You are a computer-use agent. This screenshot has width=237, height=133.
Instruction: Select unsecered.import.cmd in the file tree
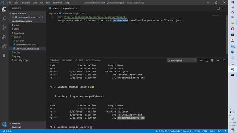point(27,48)
